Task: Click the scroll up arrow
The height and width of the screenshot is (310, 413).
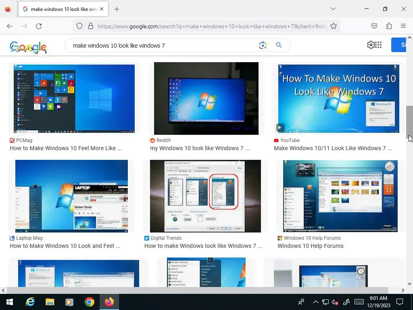Action: (x=410, y=38)
